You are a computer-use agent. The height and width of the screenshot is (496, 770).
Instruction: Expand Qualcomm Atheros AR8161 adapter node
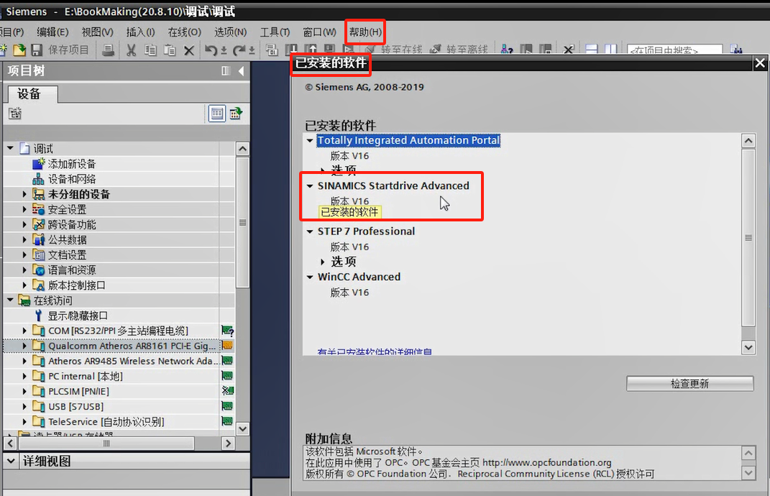coord(24,346)
